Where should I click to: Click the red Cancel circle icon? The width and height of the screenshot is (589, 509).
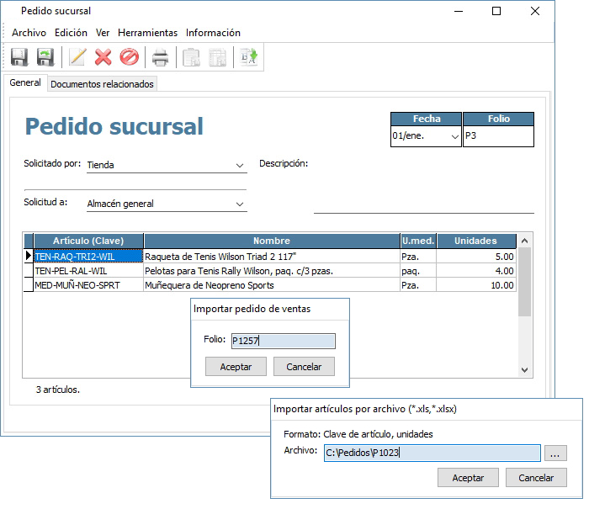point(129,57)
